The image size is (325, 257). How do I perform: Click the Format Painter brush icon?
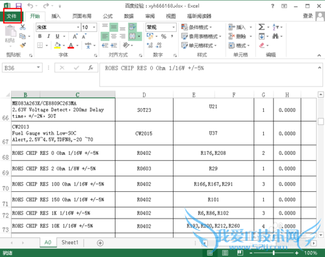point(23,45)
